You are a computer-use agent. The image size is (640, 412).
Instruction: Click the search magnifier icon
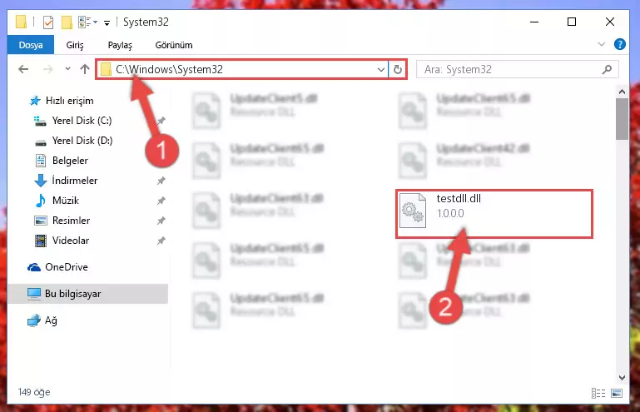(x=607, y=70)
